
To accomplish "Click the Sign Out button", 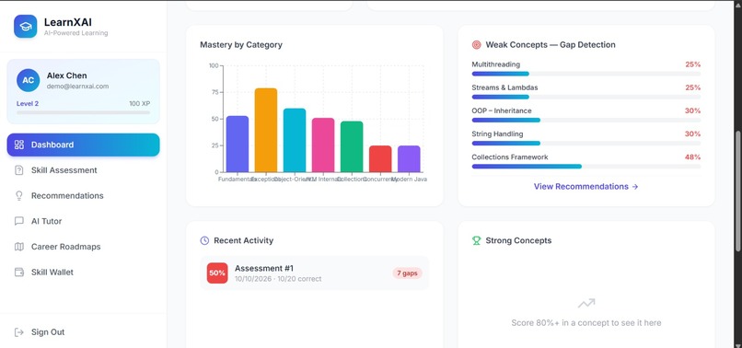I will pos(83,332).
